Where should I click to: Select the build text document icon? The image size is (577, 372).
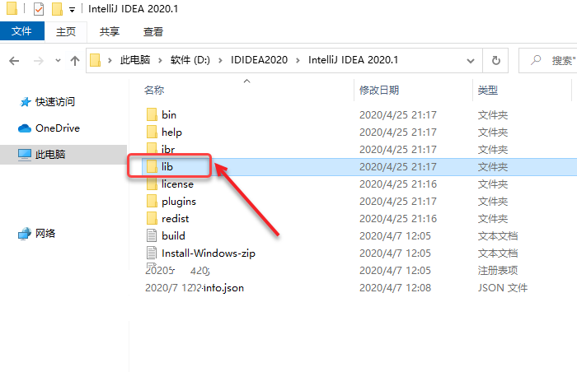pyautogui.click(x=152, y=235)
